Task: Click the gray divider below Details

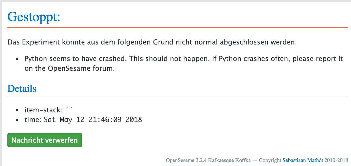Action: click(178, 96)
